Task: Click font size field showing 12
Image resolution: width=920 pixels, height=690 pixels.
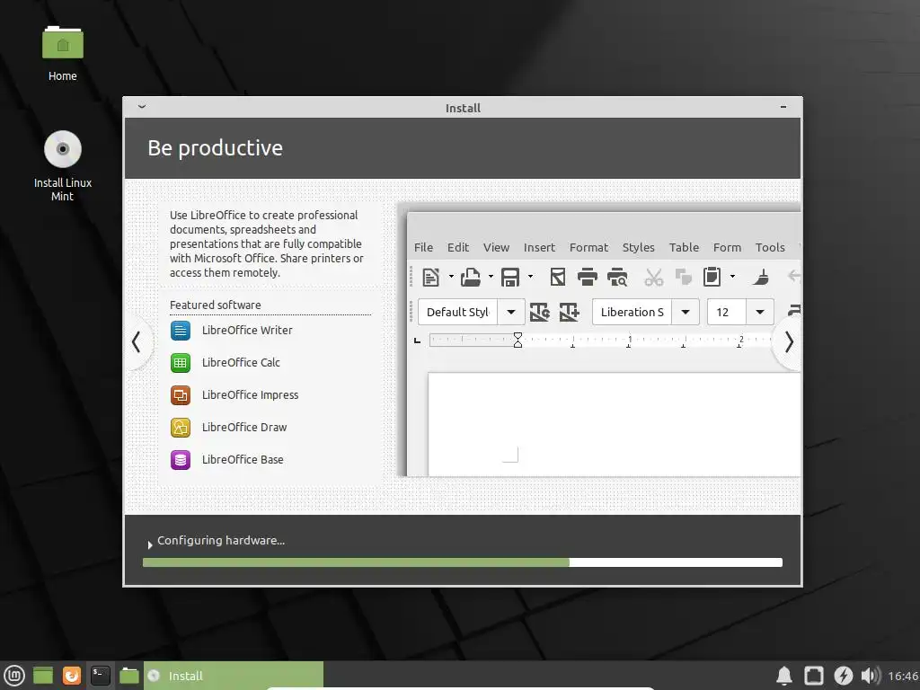Action: [727, 312]
